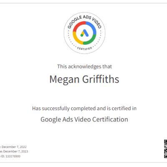The image size is (167, 167).
Task: Click the blue slash of the Ads logo
Action: point(86,33)
